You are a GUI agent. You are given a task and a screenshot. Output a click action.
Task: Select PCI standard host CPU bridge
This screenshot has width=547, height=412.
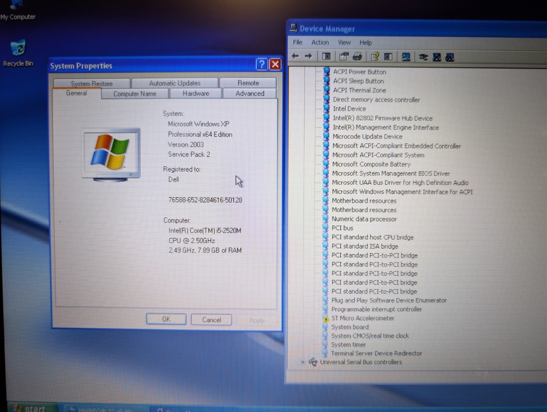click(372, 237)
